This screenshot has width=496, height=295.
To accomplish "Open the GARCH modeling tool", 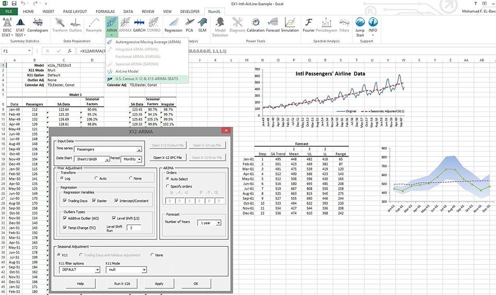I will [x=139, y=25].
